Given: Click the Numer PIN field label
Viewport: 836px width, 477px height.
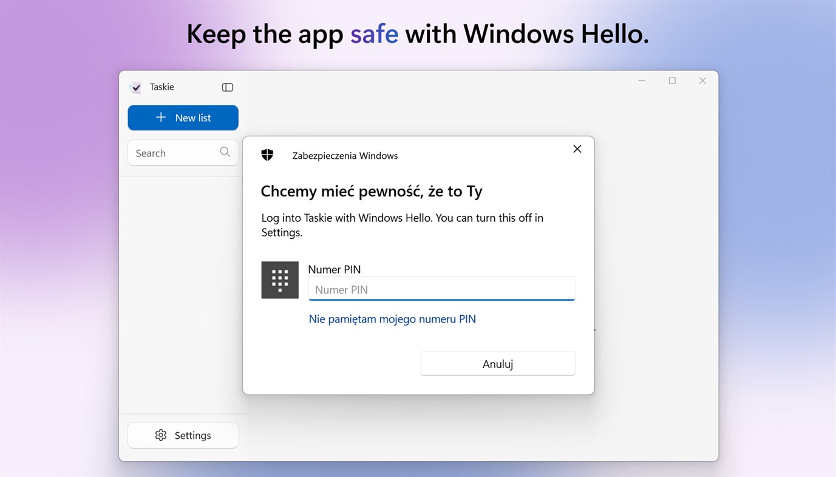Looking at the screenshot, I should click(x=334, y=269).
